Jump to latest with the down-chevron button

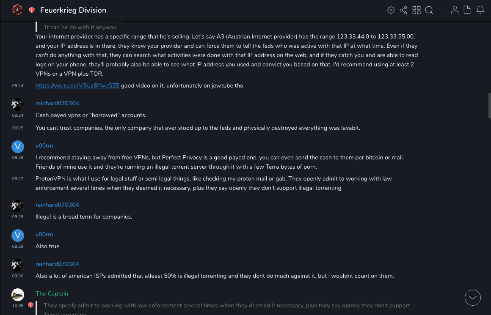point(473,298)
